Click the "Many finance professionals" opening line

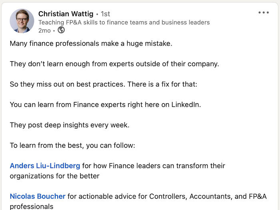91,43
